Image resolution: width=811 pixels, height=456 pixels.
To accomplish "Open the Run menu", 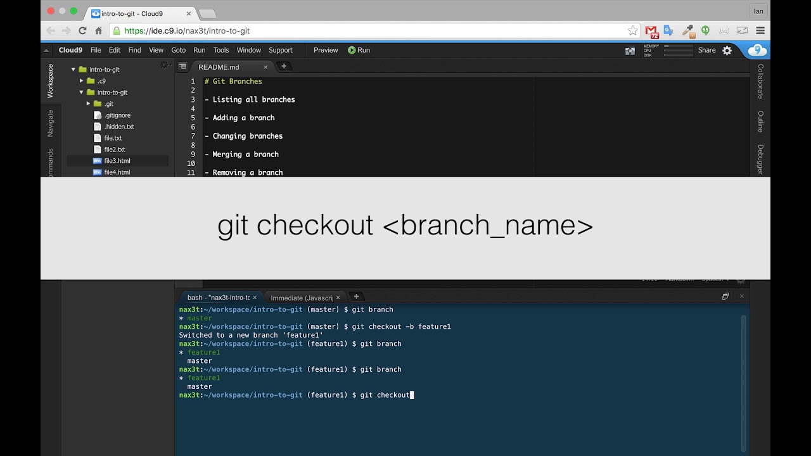I will click(200, 50).
